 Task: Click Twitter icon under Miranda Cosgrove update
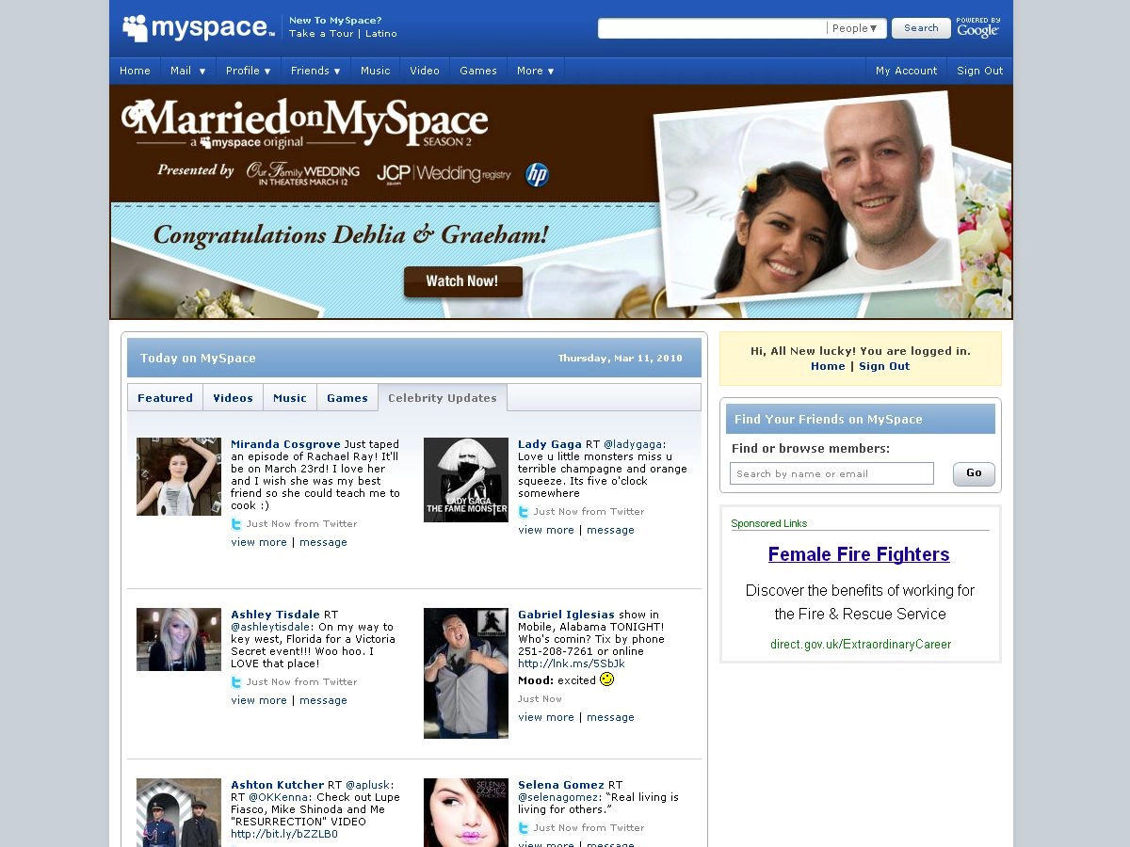click(236, 524)
